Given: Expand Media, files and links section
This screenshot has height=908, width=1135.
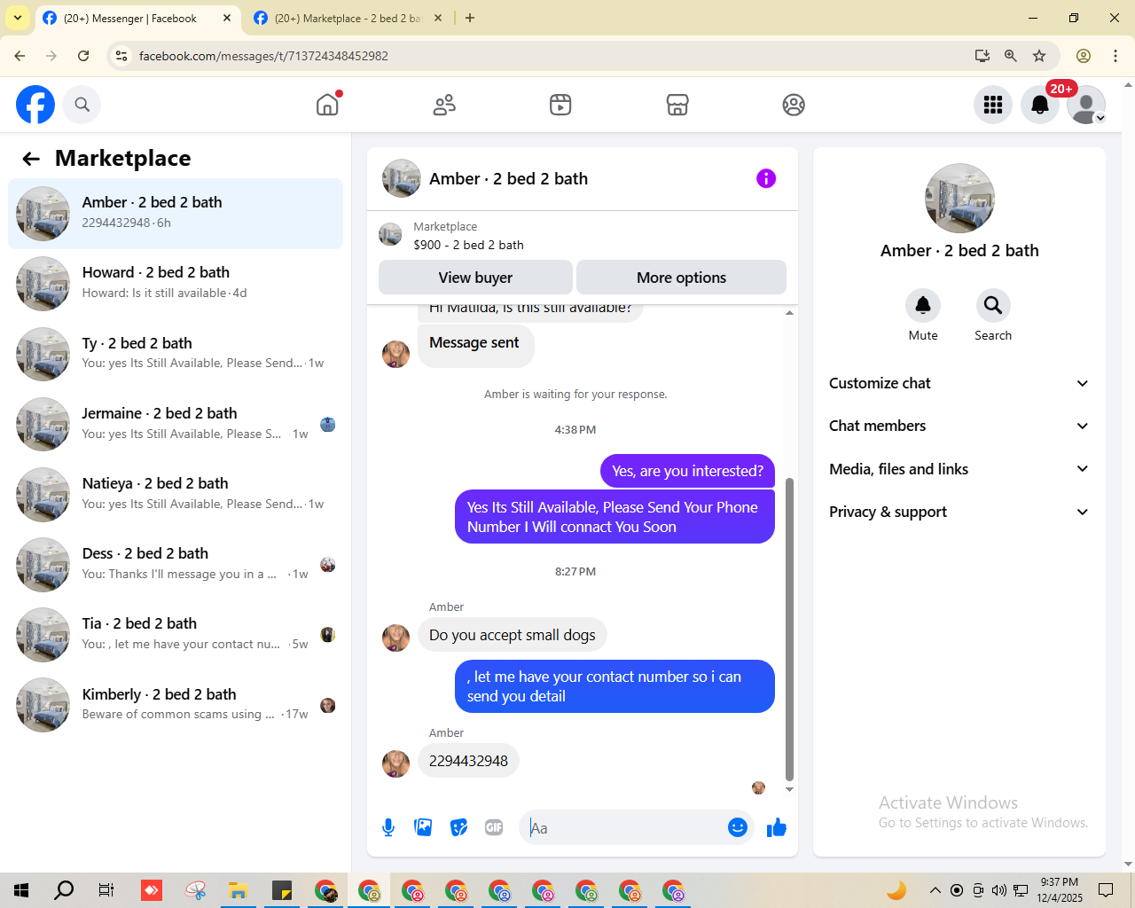Looking at the screenshot, I should [959, 469].
